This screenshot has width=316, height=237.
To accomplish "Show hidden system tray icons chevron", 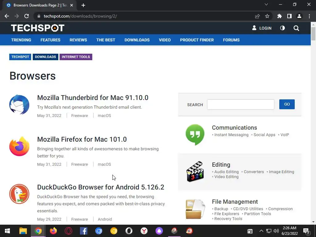I will tap(261, 231).
